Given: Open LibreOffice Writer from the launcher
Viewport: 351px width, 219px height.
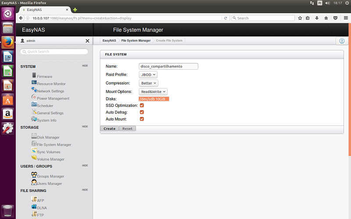Looking at the screenshot, I should coord(8,57).
